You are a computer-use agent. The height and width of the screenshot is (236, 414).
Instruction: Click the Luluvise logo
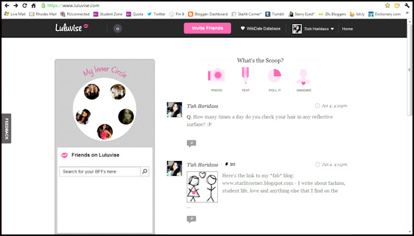72,27
